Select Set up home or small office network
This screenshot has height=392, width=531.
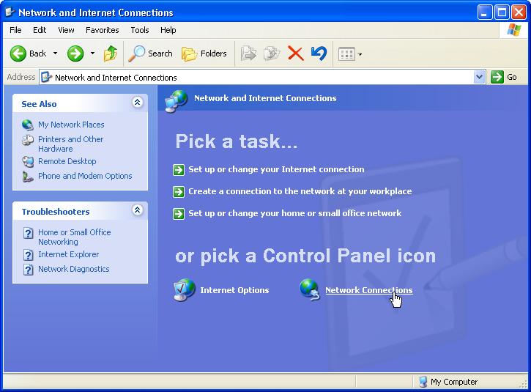pyautogui.click(x=295, y=213)
